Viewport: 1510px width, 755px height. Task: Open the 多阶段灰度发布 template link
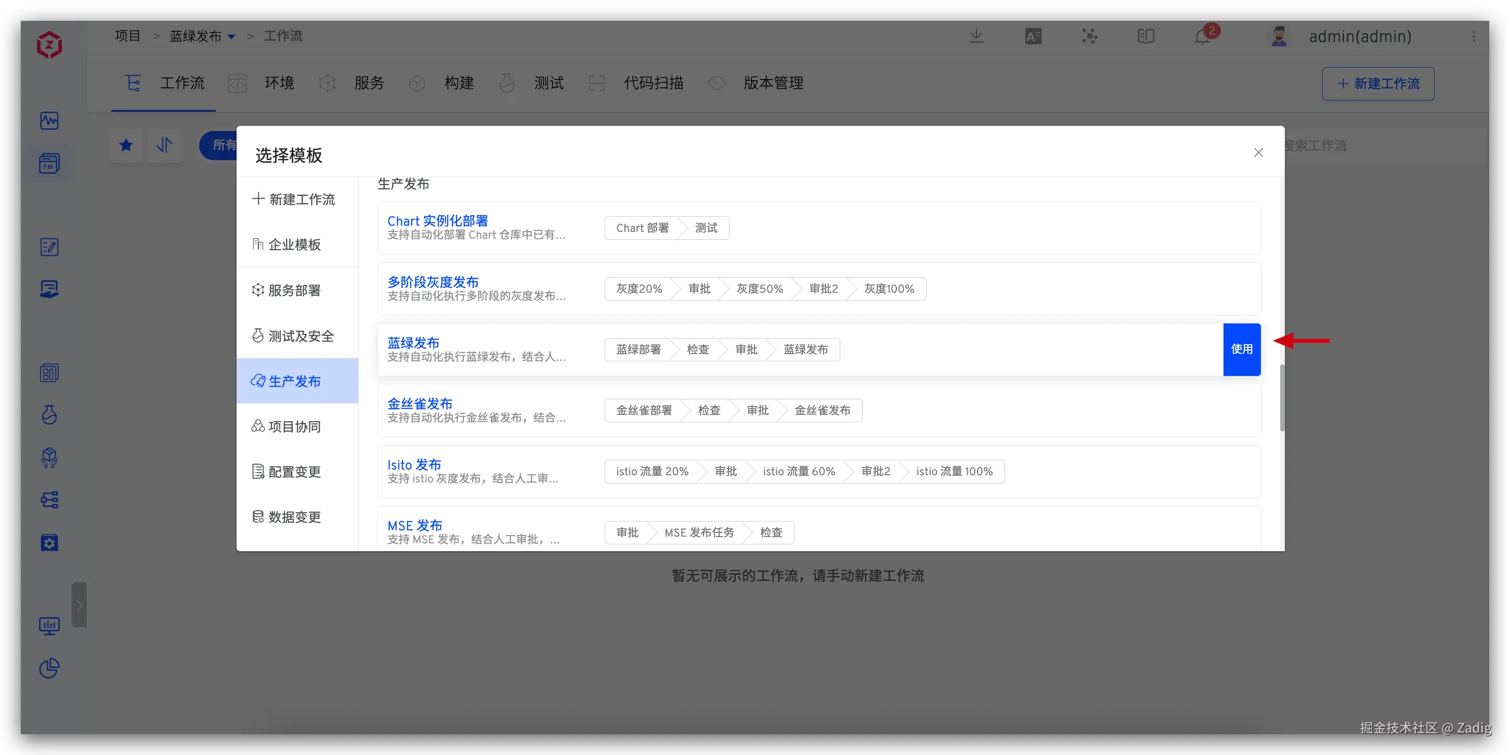(x=433, y=281)
